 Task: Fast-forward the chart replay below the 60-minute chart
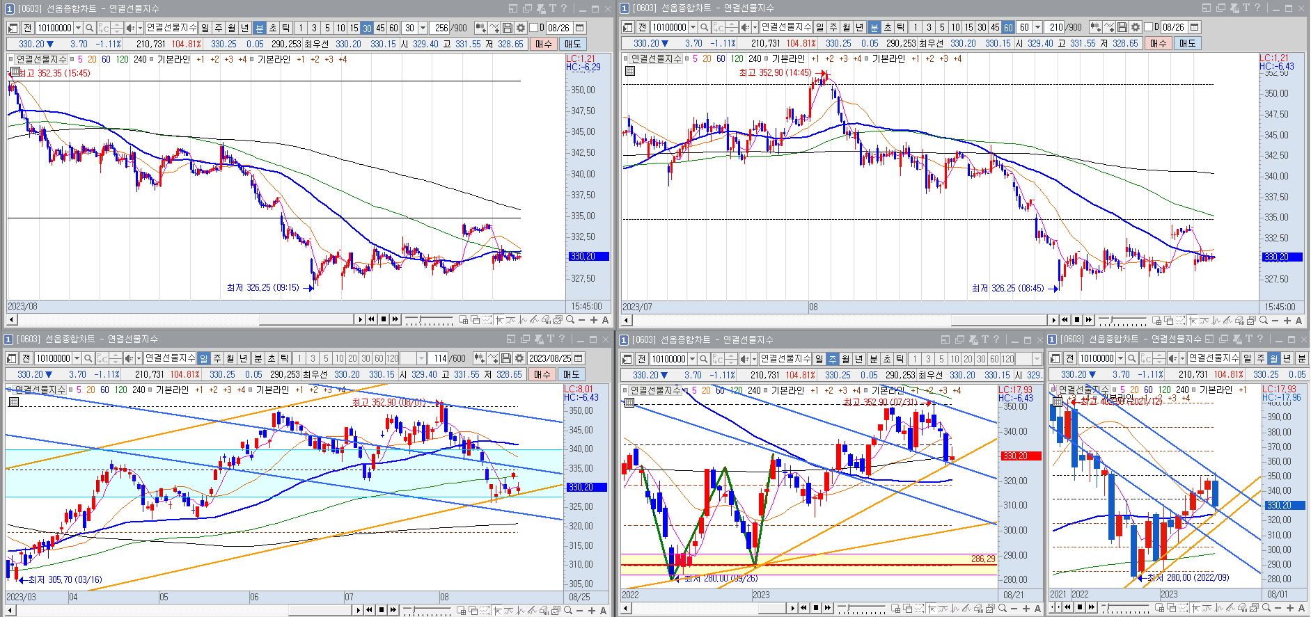(x=1089, y=320)
